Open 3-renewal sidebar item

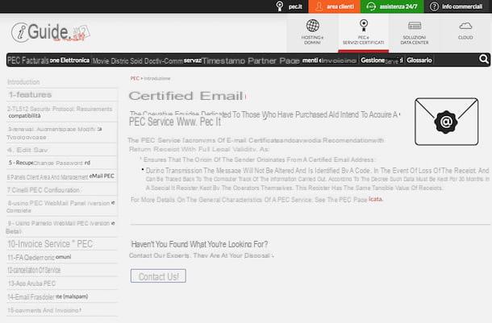point(54,133)
